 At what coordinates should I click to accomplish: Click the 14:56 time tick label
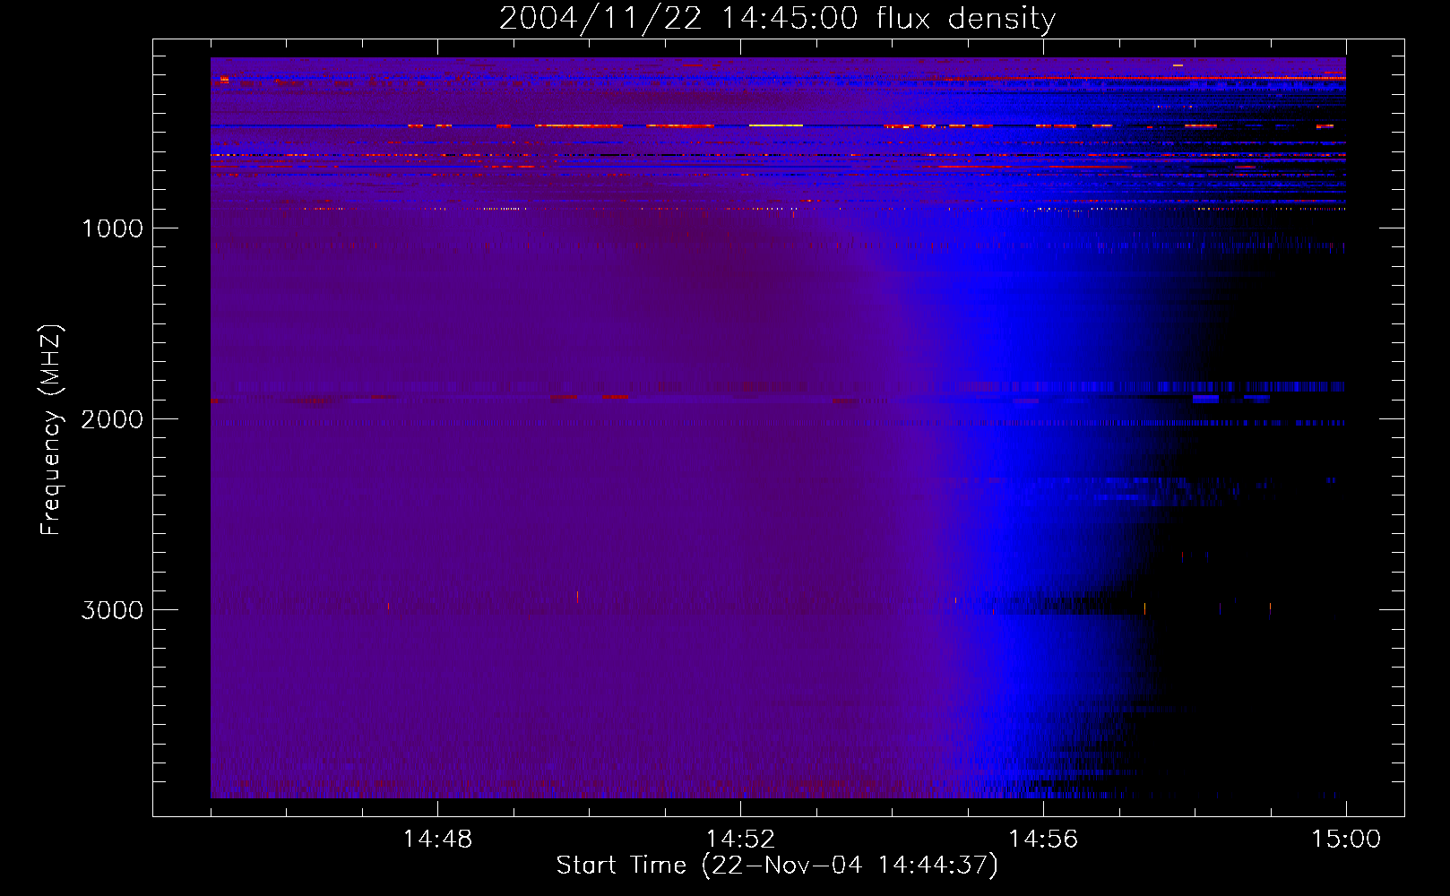1043,840
